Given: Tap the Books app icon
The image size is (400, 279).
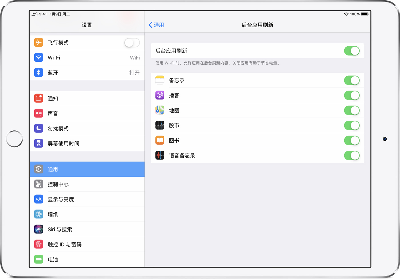Looking at the screenshot, I should tap(160, 140).
